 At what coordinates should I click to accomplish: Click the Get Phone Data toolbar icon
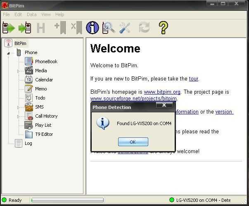click(x=9, y=28)
